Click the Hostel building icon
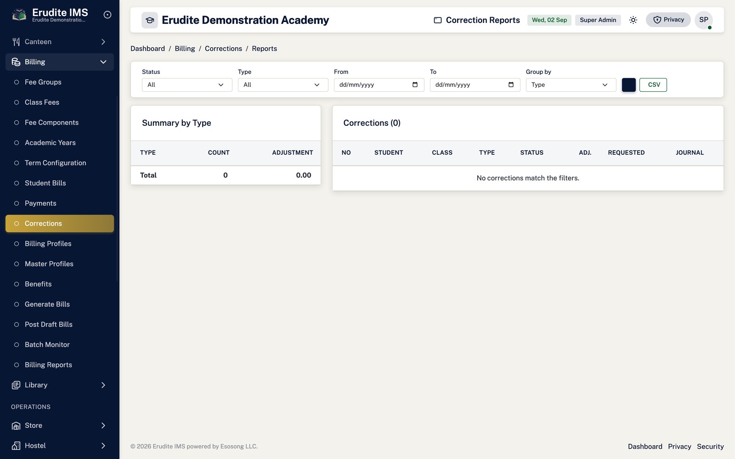 coord(16,446)
